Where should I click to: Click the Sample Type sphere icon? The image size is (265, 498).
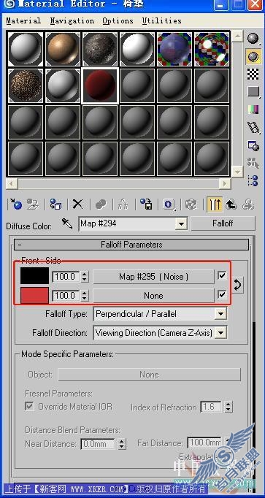click(253, 39)
